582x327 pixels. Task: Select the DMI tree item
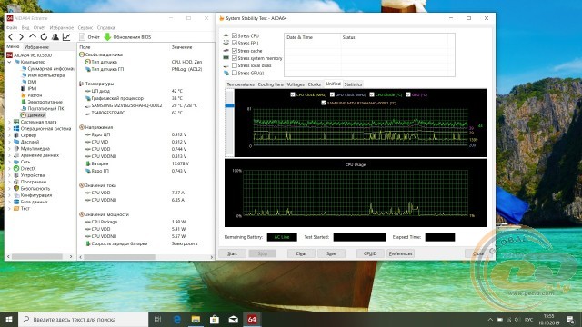pos(29,82)
